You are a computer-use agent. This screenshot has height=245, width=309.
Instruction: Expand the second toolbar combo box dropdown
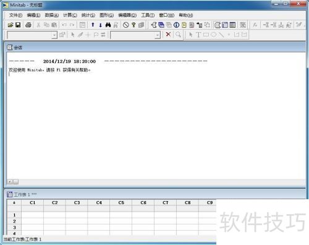[158, 35]
